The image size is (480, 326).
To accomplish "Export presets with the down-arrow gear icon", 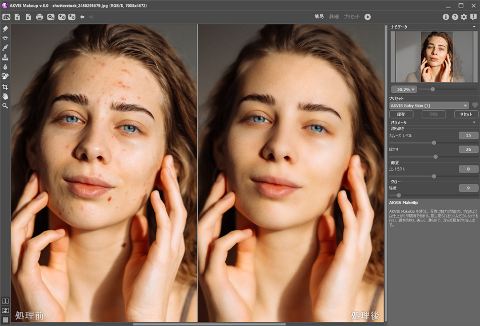I will [71, 17].
